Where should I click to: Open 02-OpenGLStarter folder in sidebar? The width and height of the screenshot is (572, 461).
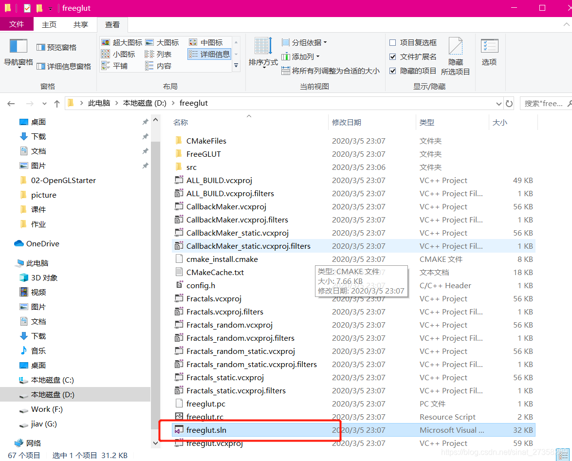point(57,180)
